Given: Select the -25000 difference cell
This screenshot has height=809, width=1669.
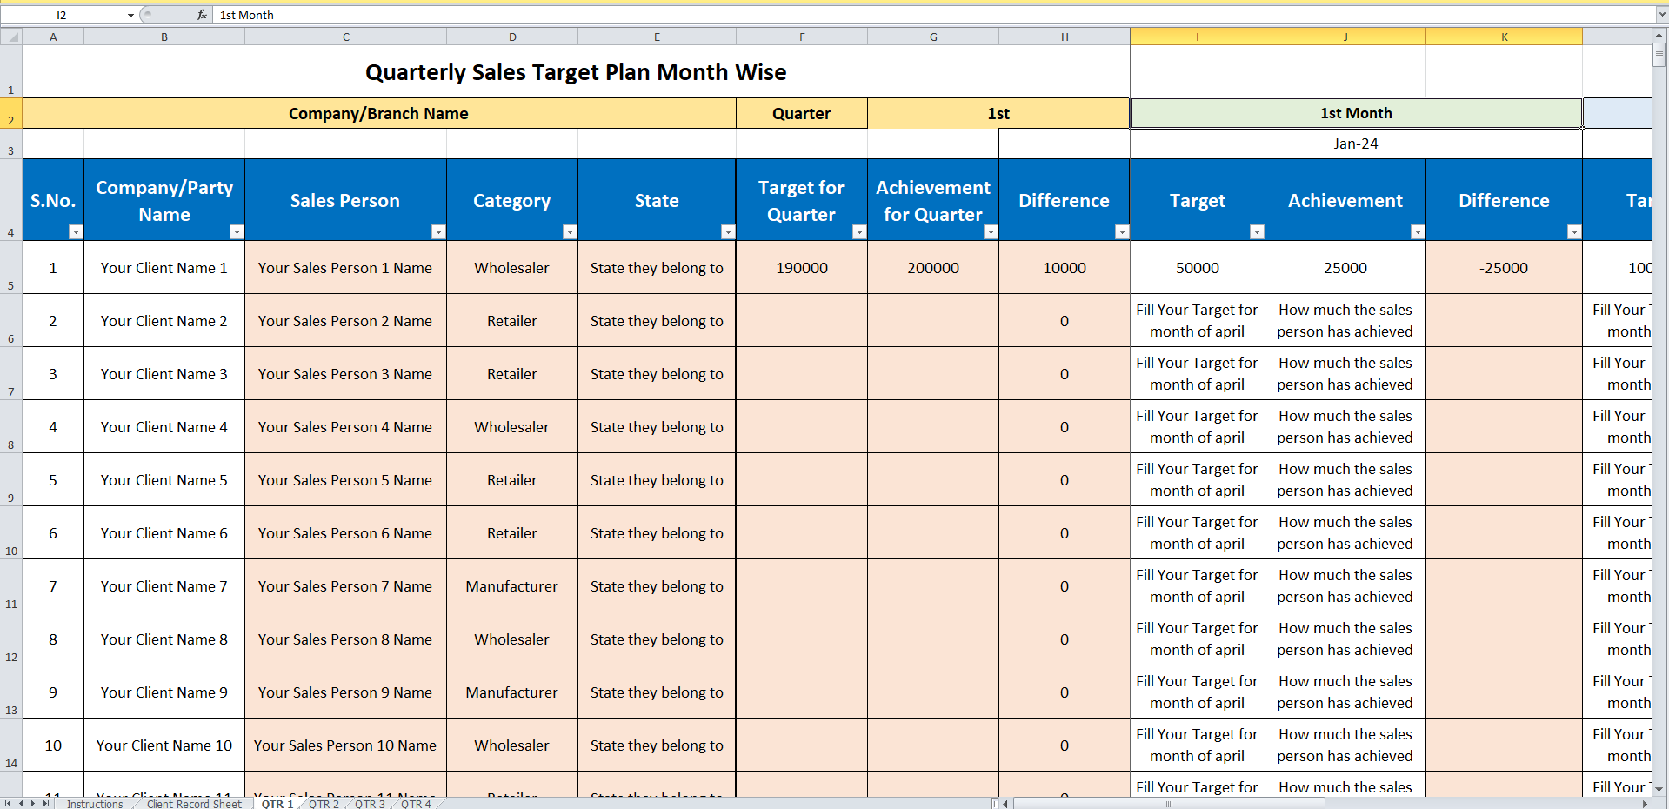Looking at the screenshot, I should click(x=1504, y=268).
